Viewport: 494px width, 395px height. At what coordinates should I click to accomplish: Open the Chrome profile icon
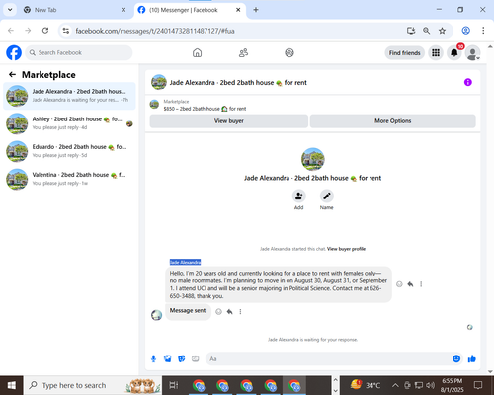[465, 31]
